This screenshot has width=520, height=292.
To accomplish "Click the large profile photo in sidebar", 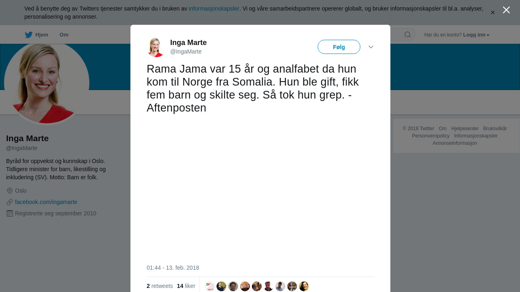I will (x=47, y=83).
